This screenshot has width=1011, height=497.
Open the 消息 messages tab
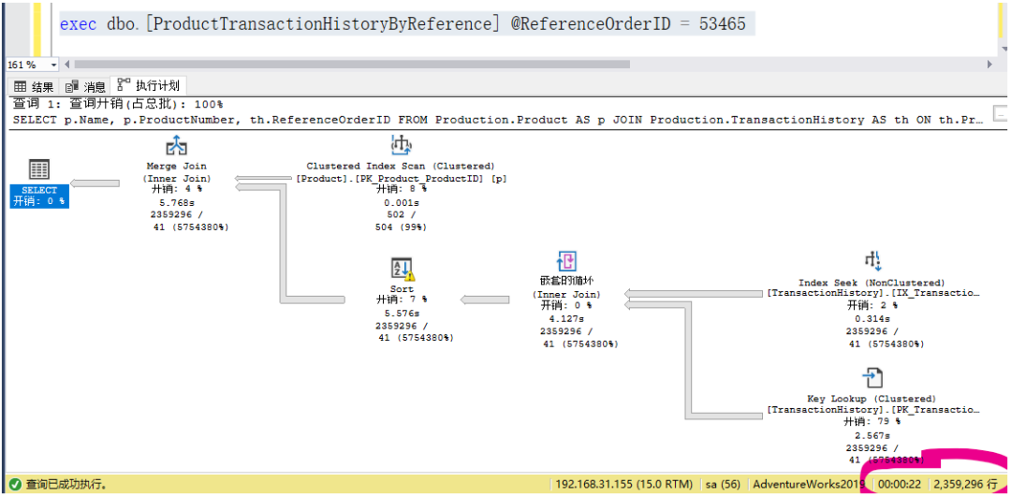[x=86, y=87]
